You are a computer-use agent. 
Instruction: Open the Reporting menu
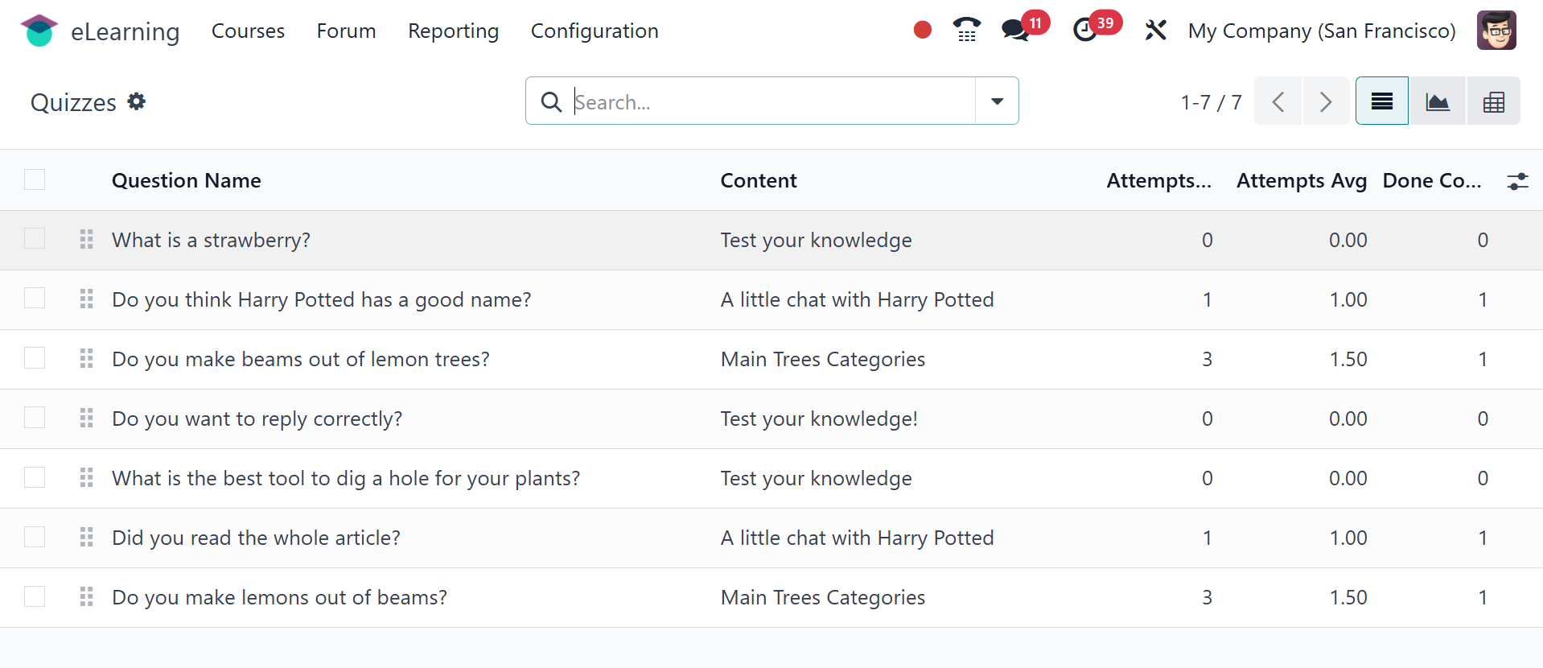point(453,31)
